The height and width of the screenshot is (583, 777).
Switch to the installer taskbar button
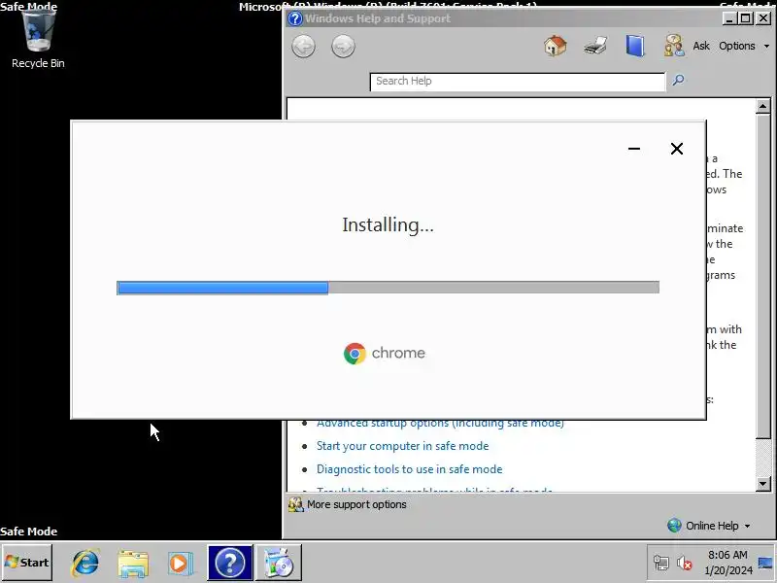pyautogui.click(x=278, y=563)
